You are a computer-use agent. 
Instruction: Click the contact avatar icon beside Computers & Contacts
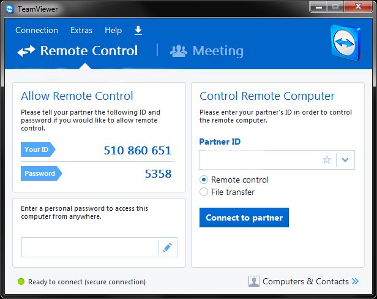[253, 281]
